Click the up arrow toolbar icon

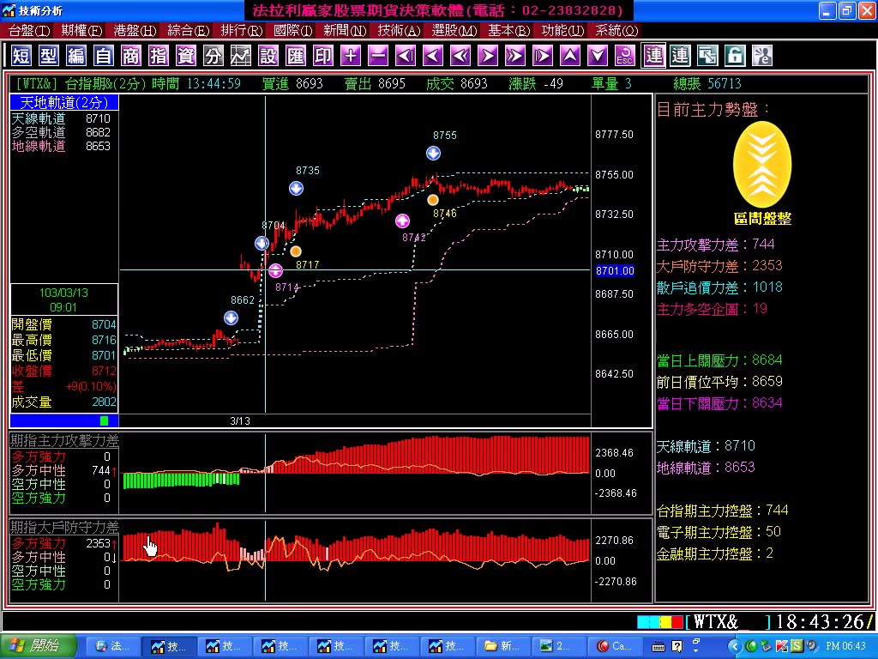pos(570,56)
